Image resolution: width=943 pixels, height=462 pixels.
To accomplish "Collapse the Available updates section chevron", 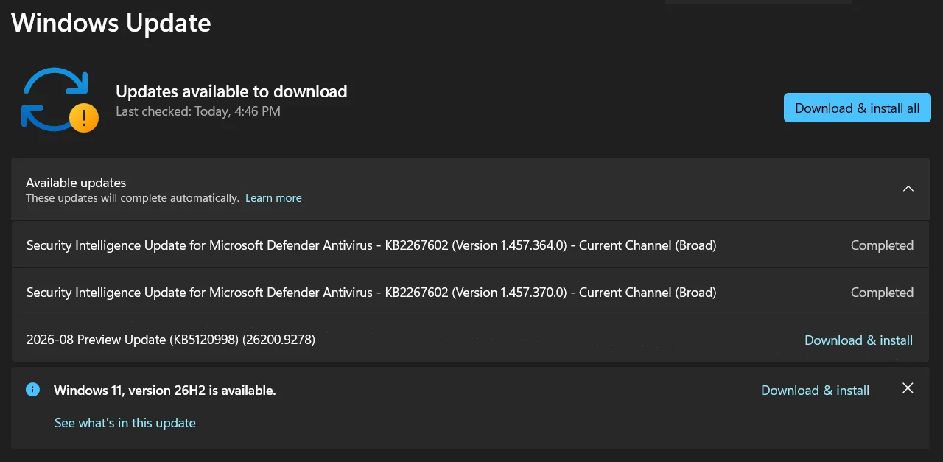I will tap(908, 189).
